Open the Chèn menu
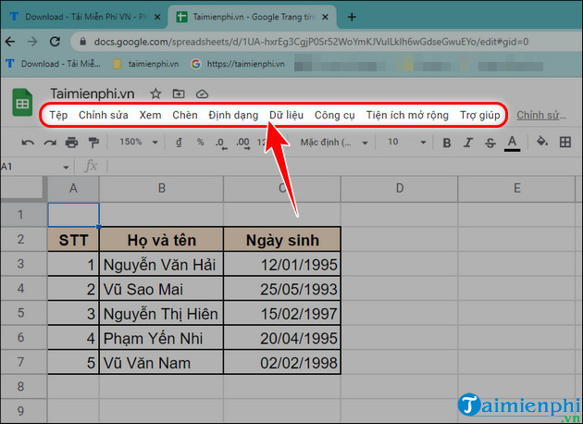The image size is (583, 424). tap(185, 116)
